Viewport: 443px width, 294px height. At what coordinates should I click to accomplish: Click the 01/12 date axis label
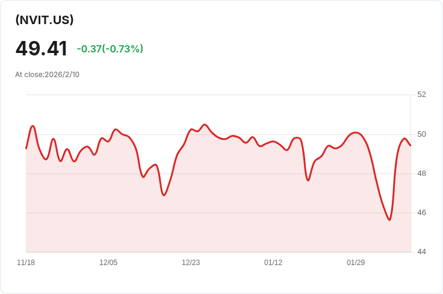[x=273, y=263]
